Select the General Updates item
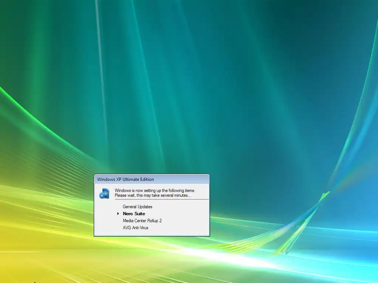Screen dimensions: 378x283 click(x=137, y=207)
